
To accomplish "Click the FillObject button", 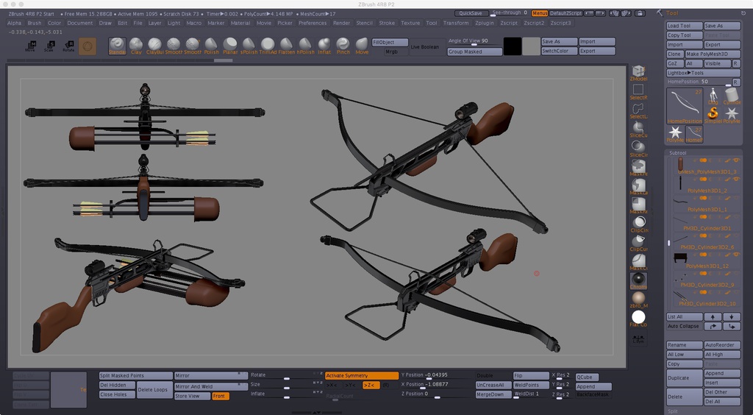I will pos(390,42).
